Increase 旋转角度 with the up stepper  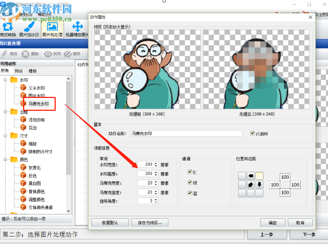pos(156,200)
